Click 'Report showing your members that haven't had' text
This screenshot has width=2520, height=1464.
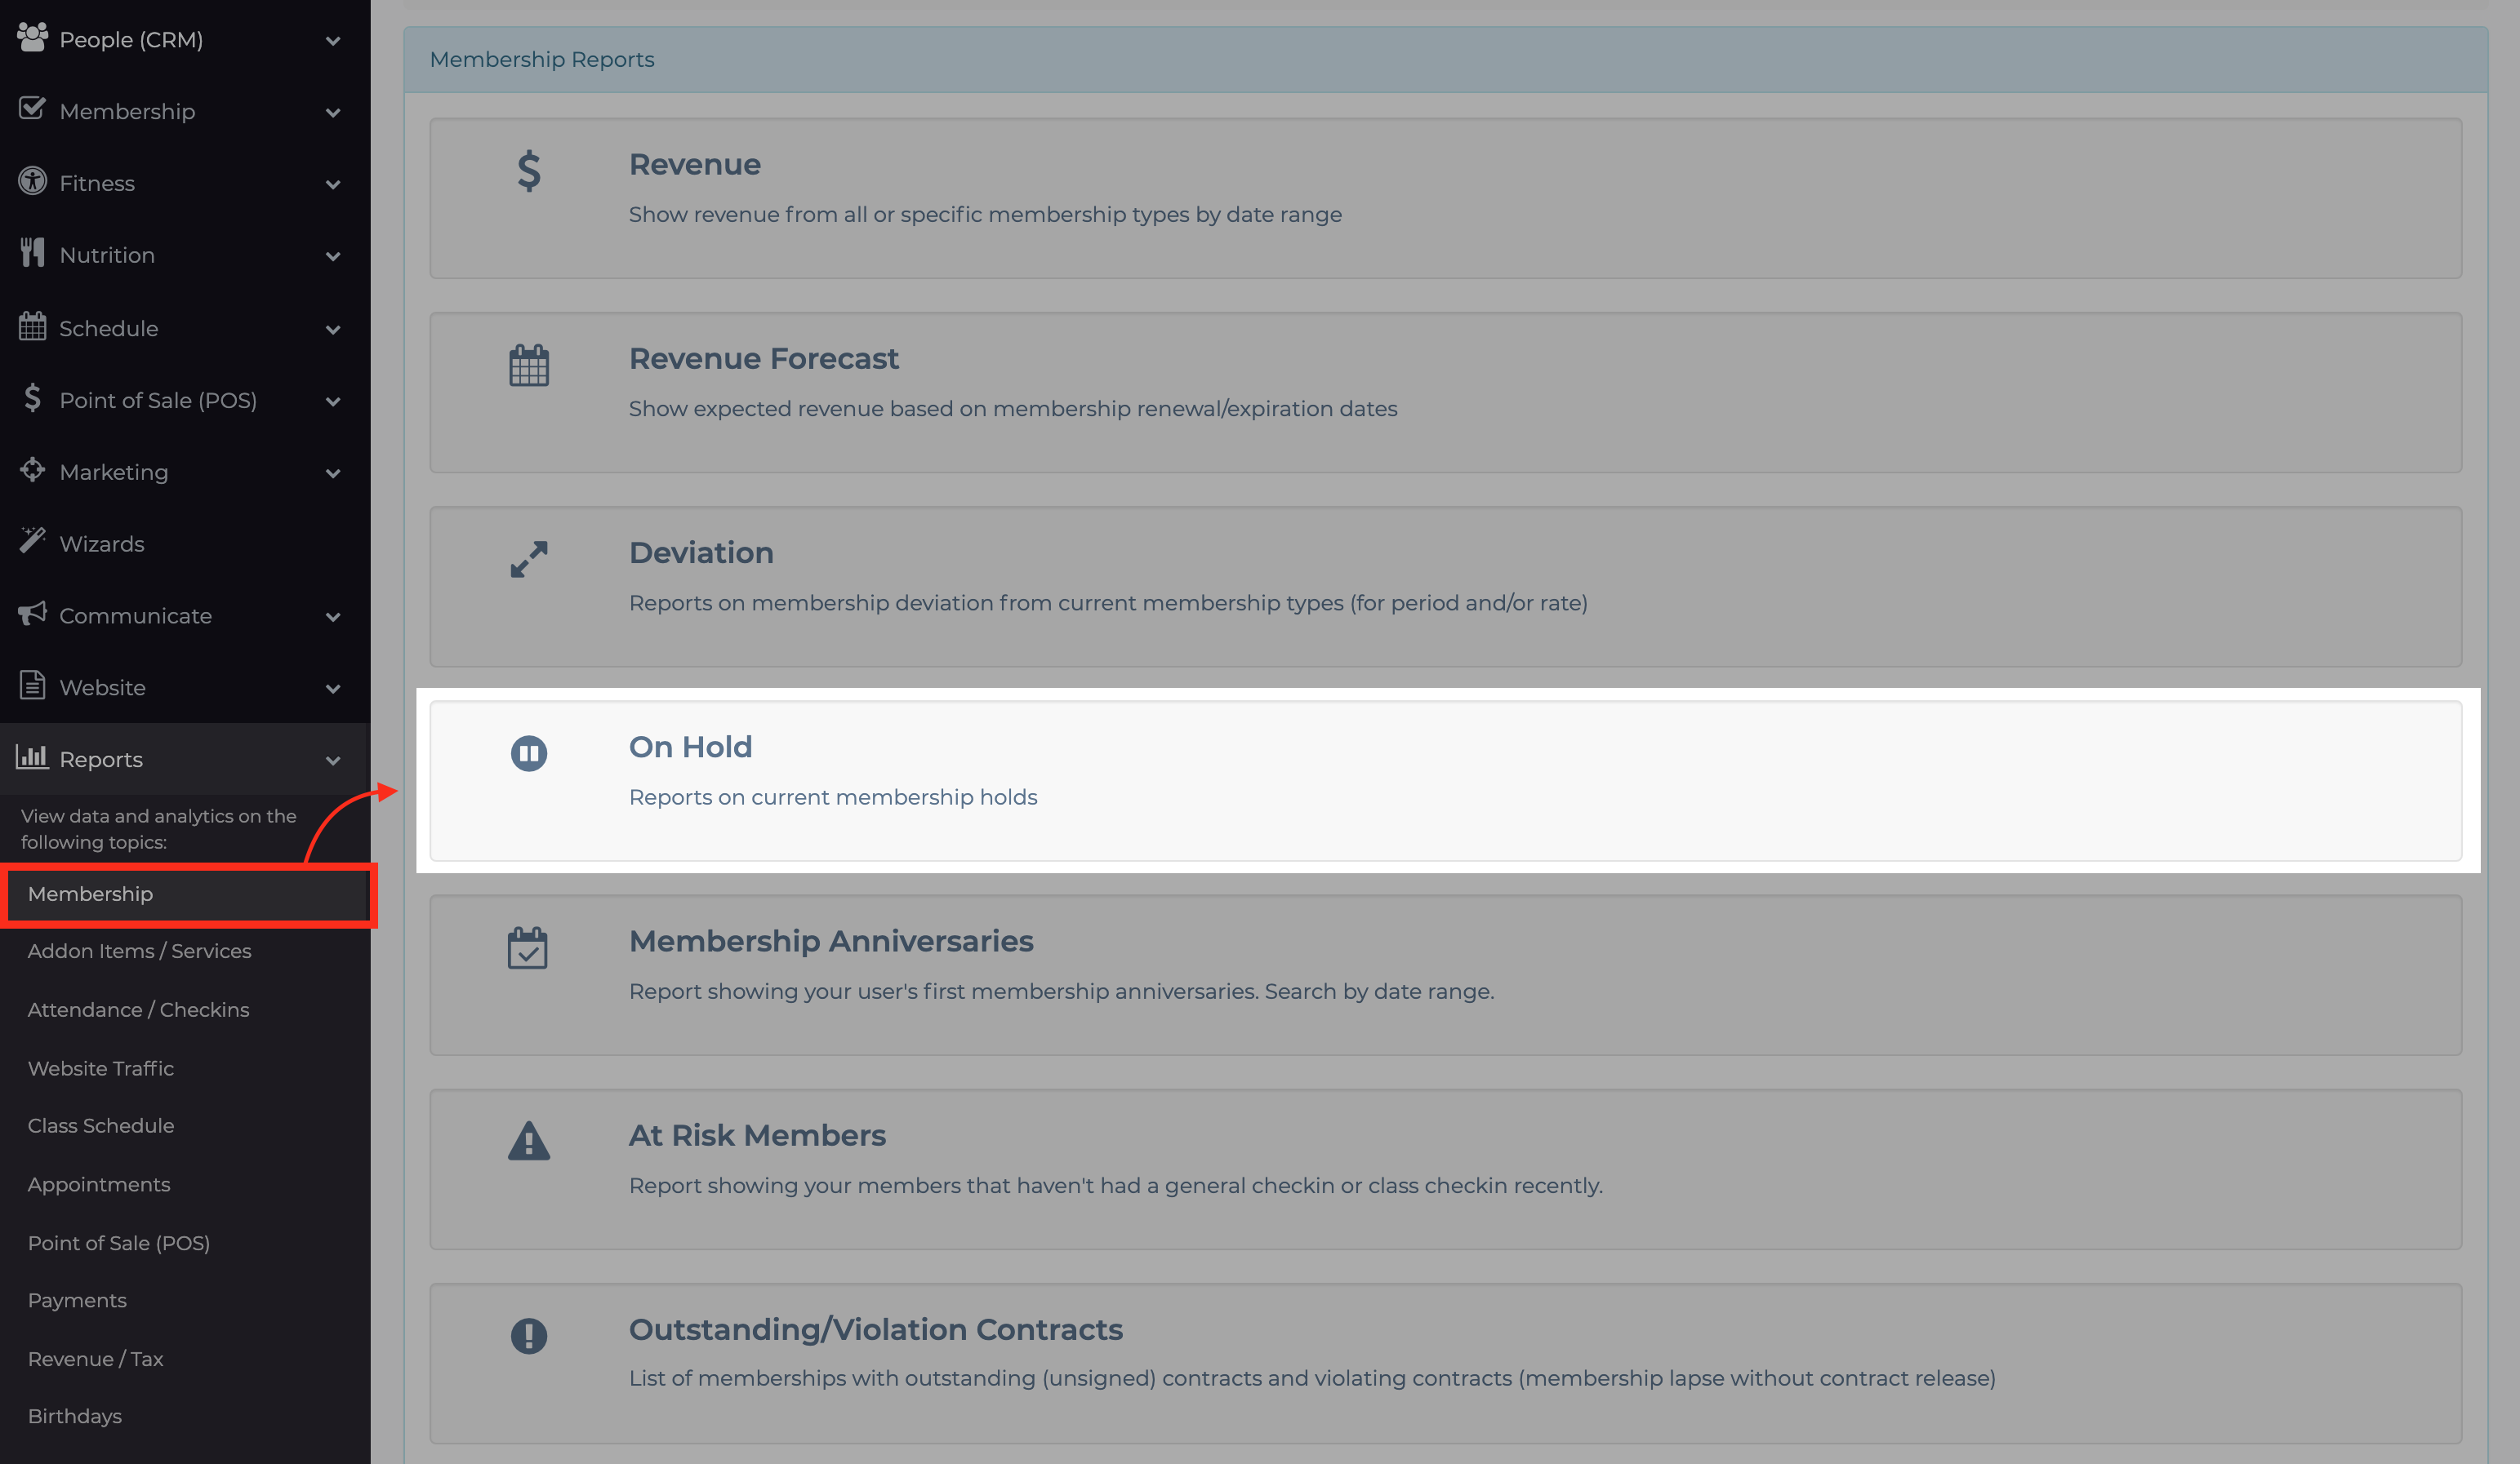pos(1116,1185)
